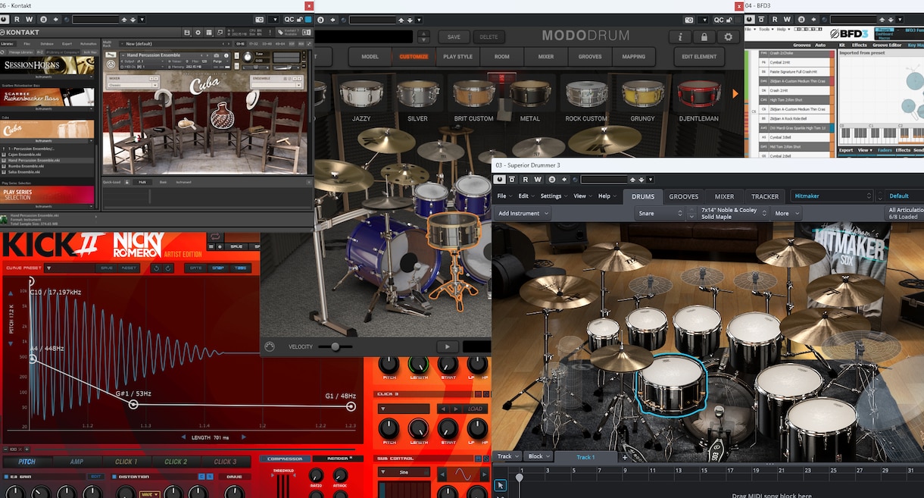Select the AMP tab in Kick 2
Screen dimensions: 924x498
pyautogui.click(x=76, y=462)
